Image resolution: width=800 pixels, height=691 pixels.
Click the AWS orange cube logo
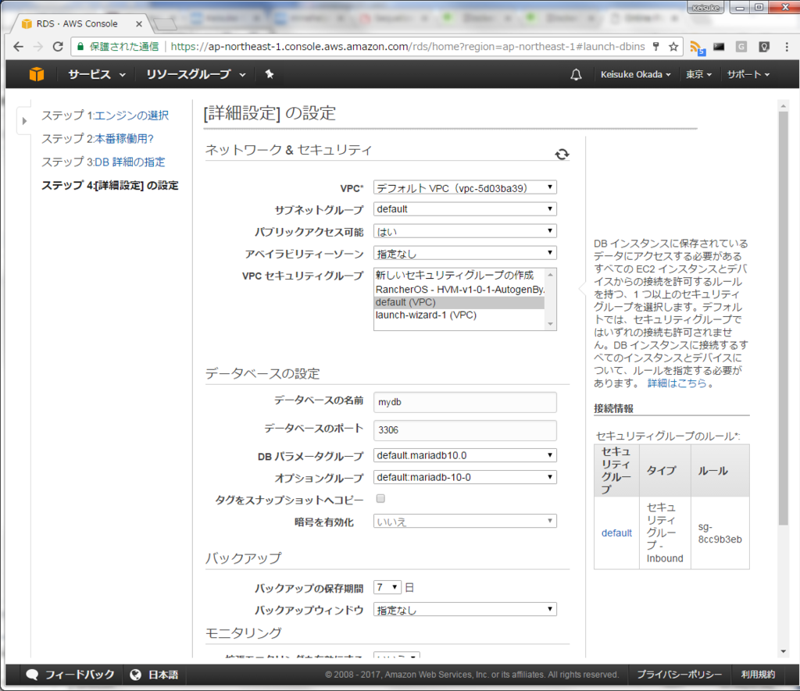[36, 74]
